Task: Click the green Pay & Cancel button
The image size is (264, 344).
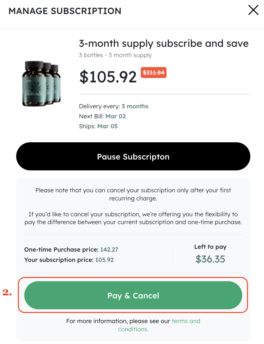Action: (x=133, y=295)
